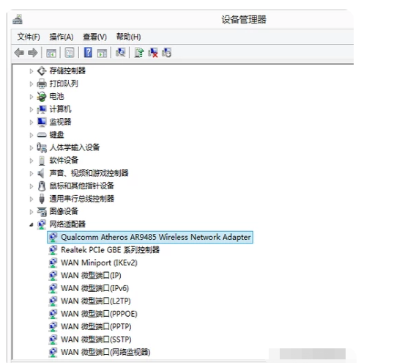The image size is (413, 363).
Task: Click the Disable device toolbar icon
Action: pos(167,53)
